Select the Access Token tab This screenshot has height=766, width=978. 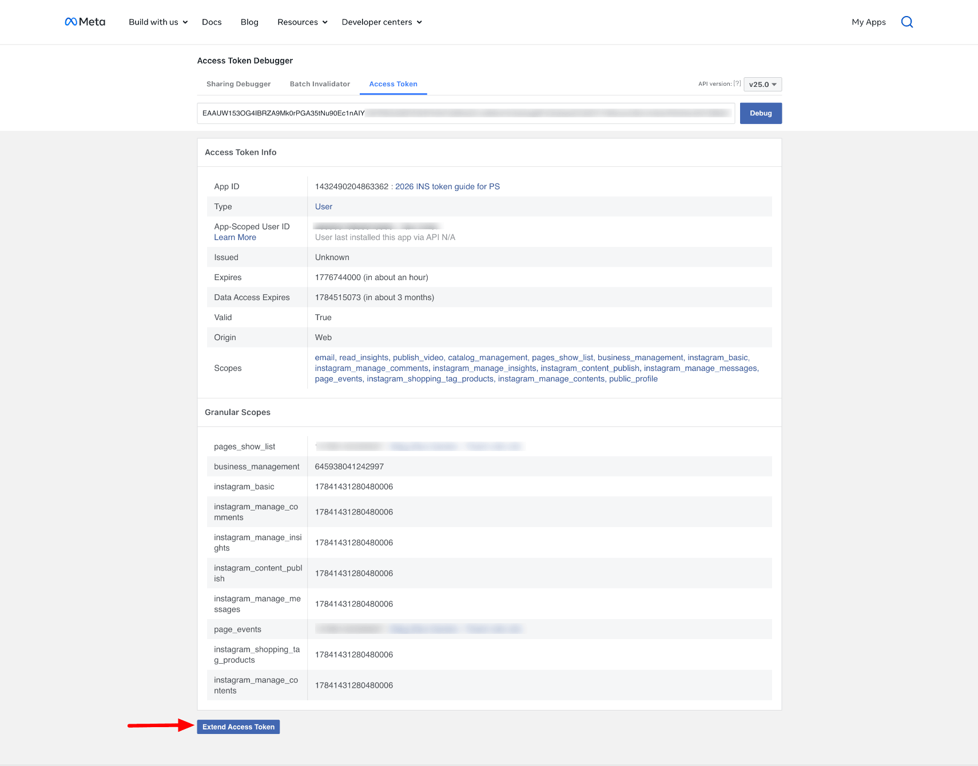(393, 84)
